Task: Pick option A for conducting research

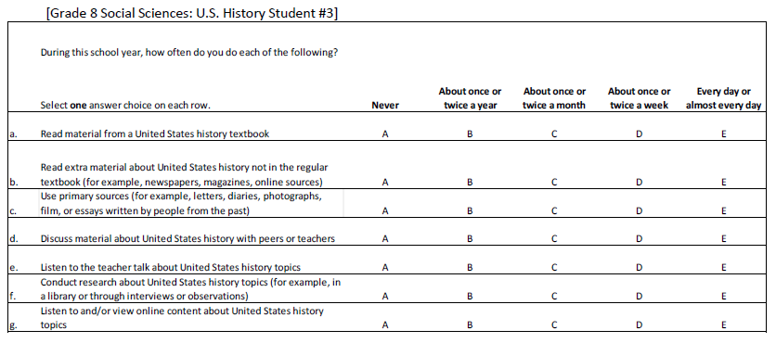Action: click(x=385, y=297)
